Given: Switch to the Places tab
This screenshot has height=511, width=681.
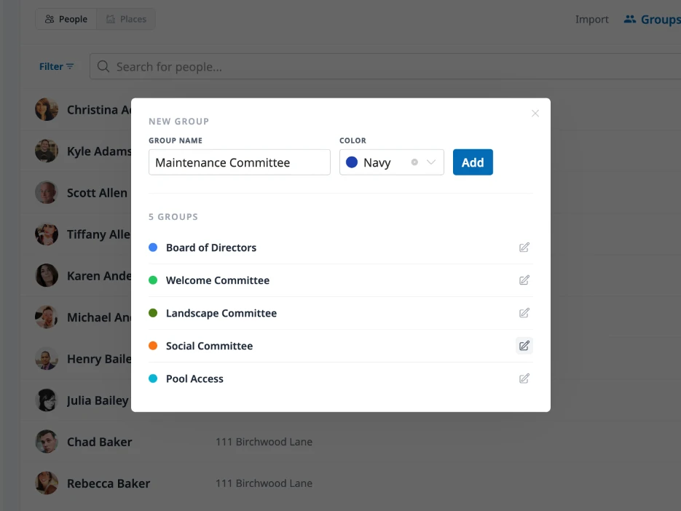Looking at the screenshot, I should pos(125,19).
